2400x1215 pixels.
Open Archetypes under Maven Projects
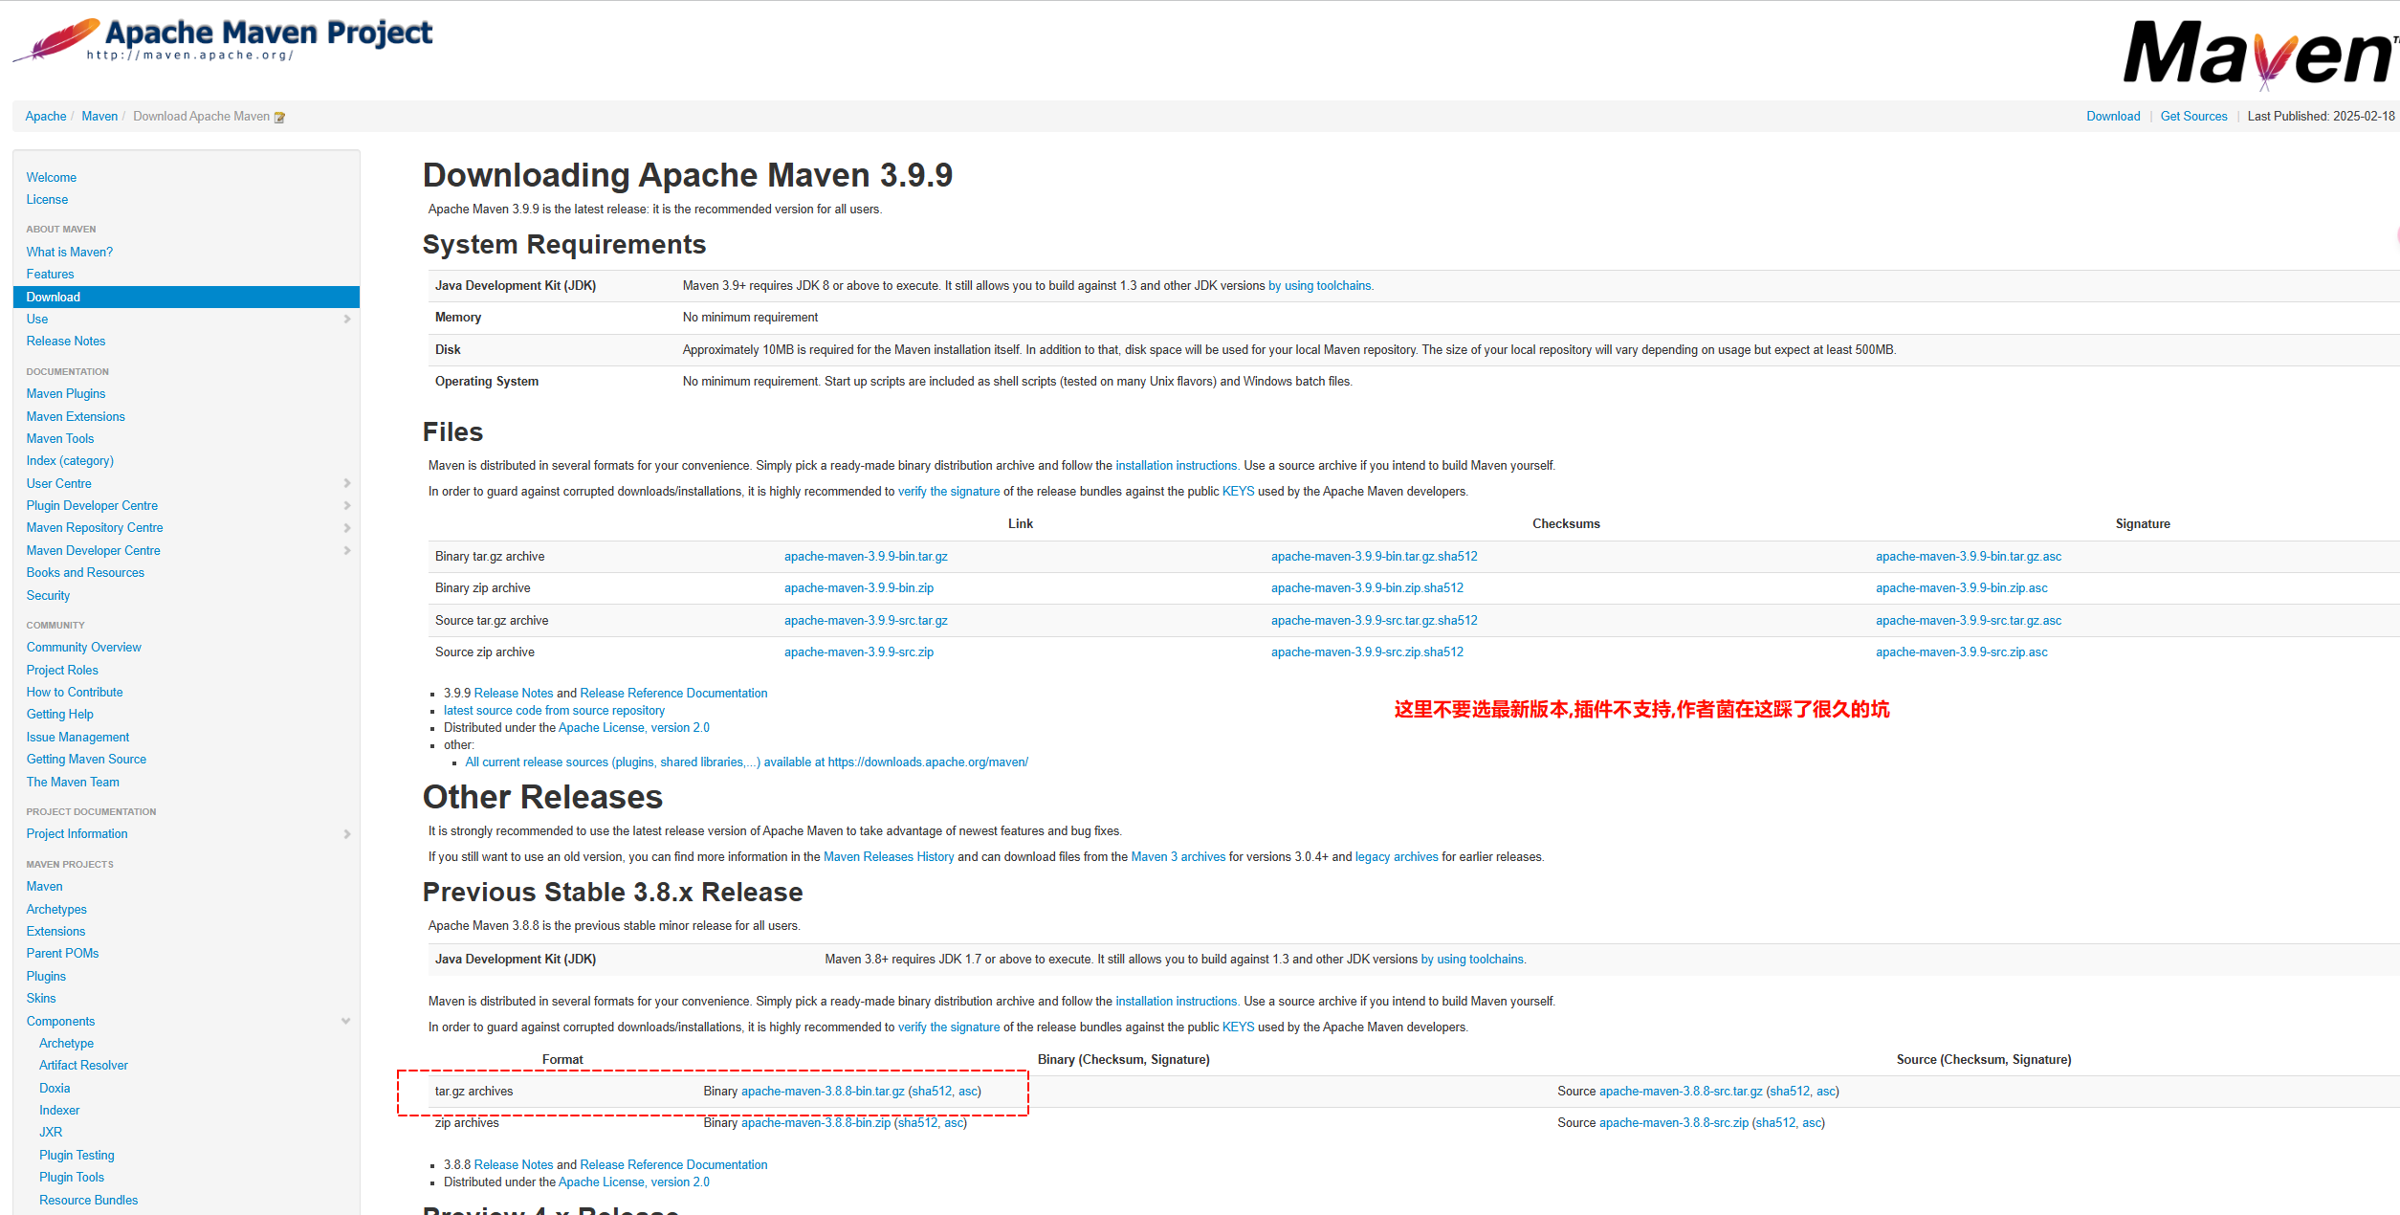click(56, 910)
